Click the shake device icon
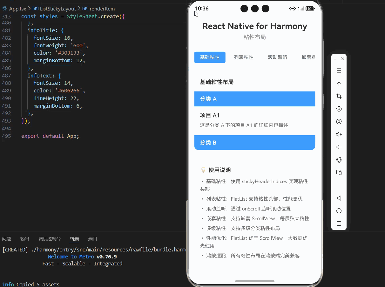This screenshot has height=287, width=385. tap(339, 160)
